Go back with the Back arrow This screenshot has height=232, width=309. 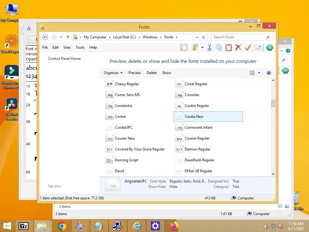[x=45, y=37]
